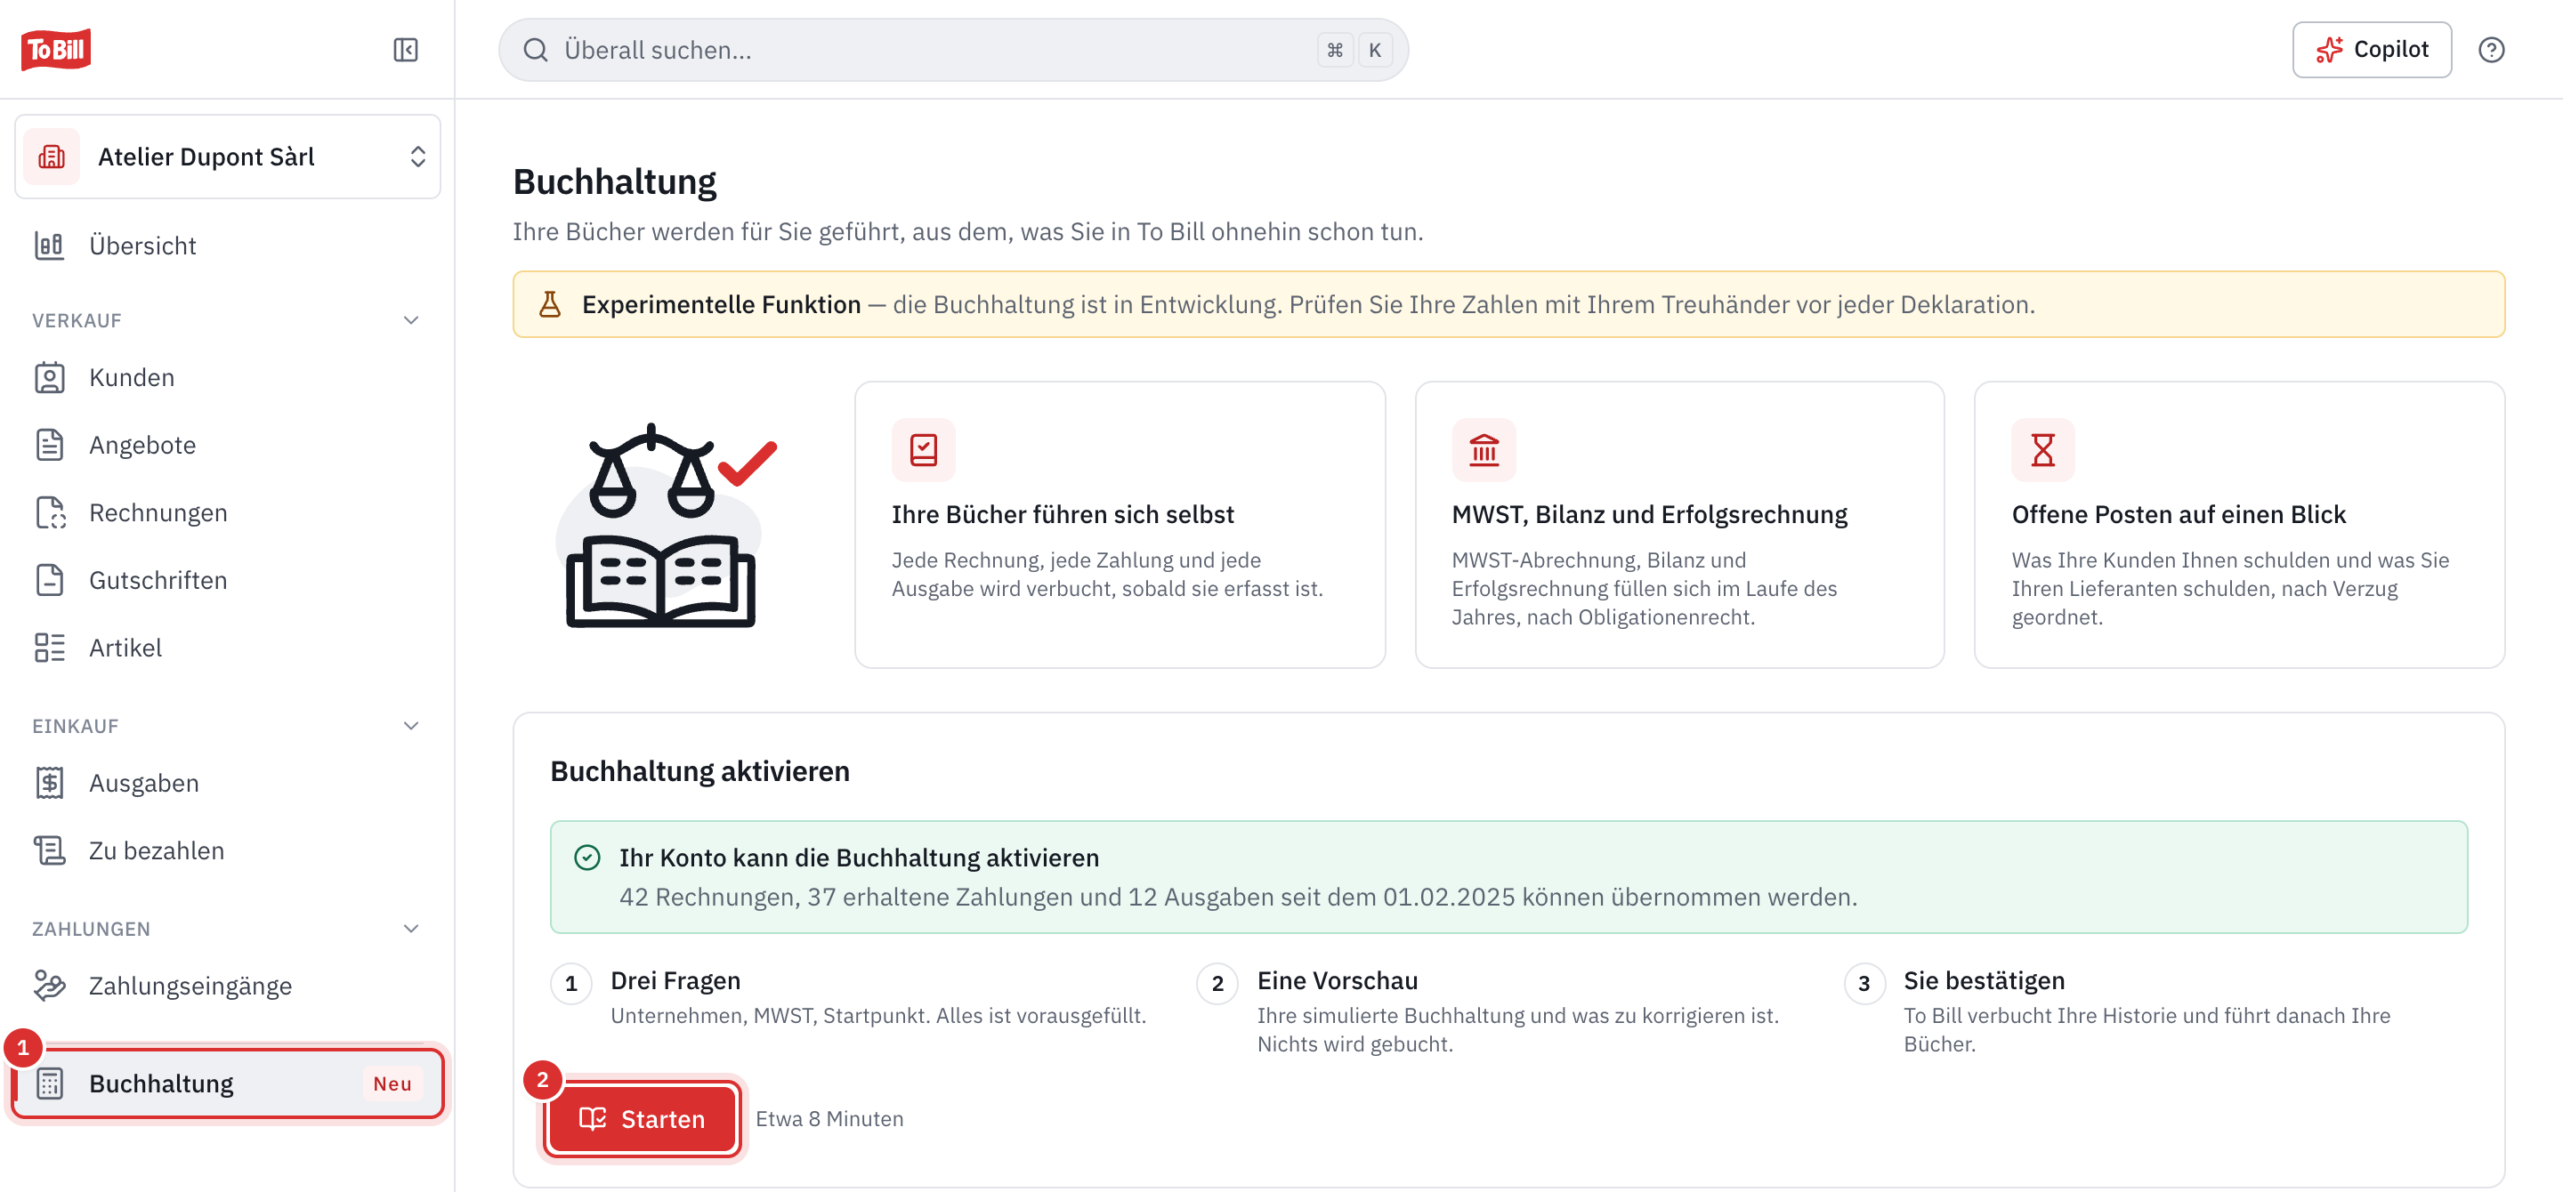Navigate to Gutschriften
2563x1192 pixels.
(228, 581)
